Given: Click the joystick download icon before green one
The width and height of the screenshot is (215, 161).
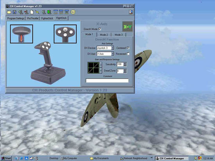Looking at the screenshot, I should (x=44, y=12).
